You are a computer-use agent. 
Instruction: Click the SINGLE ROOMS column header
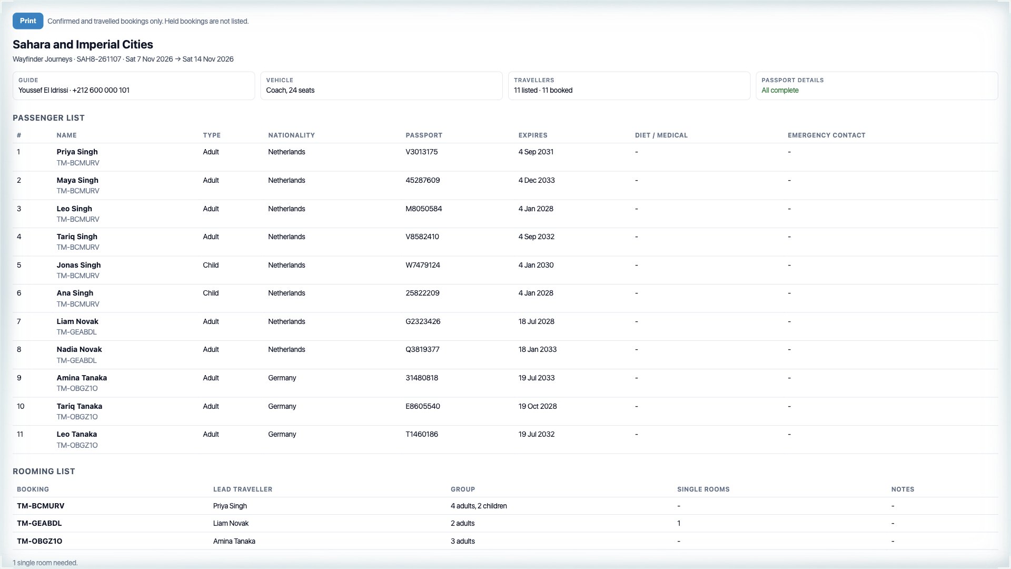703,489
